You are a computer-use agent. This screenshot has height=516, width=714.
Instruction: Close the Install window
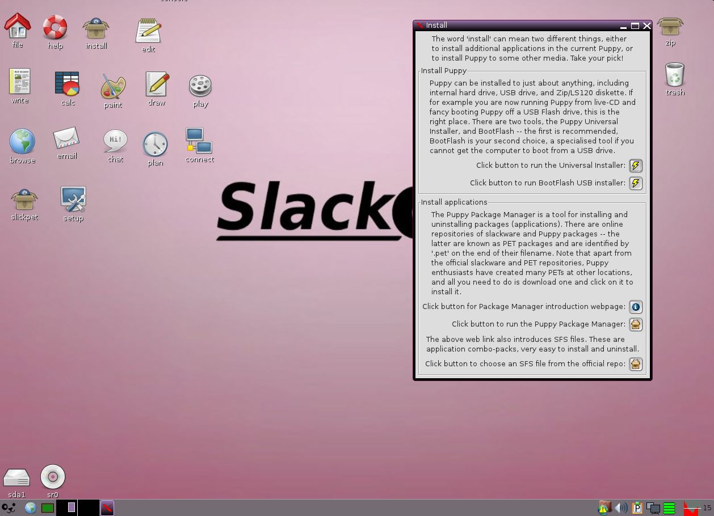646,26
